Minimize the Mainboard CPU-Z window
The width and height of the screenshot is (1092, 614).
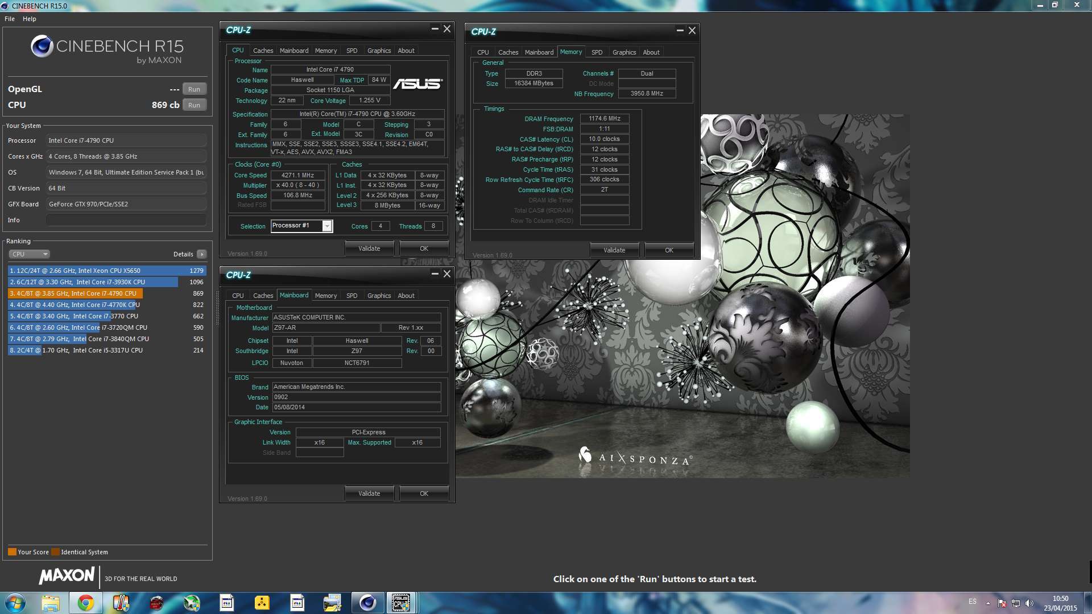(435, 274)
